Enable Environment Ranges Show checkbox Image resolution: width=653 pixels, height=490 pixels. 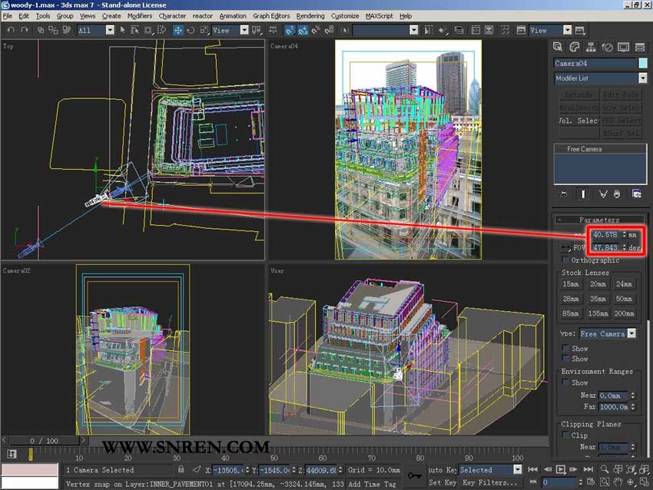click(565, 382)
